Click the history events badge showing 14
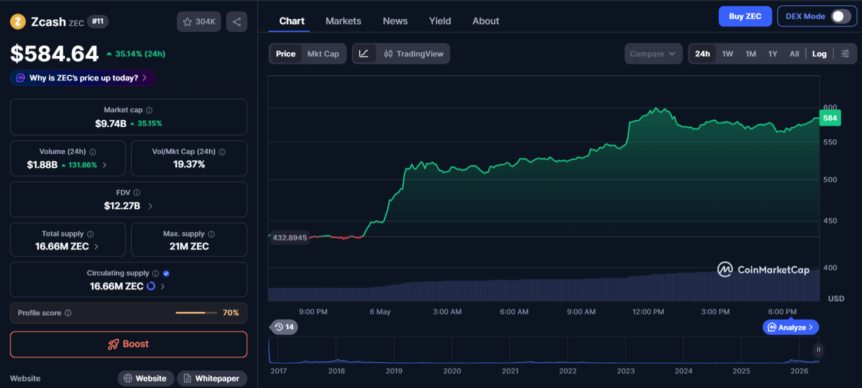862x388 pixels. tap(284, 327)
